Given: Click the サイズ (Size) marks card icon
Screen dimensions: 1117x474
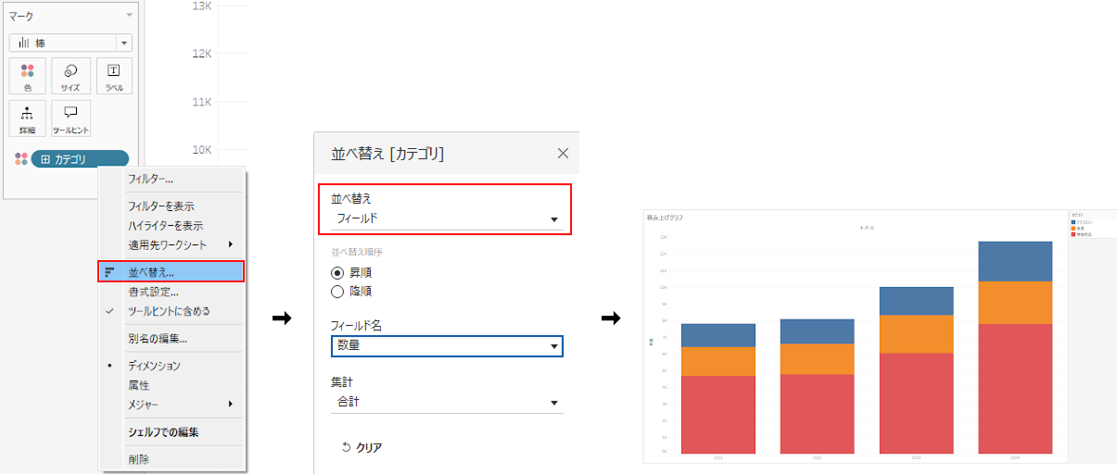Looking at the screenshot, I should [70, 76].
